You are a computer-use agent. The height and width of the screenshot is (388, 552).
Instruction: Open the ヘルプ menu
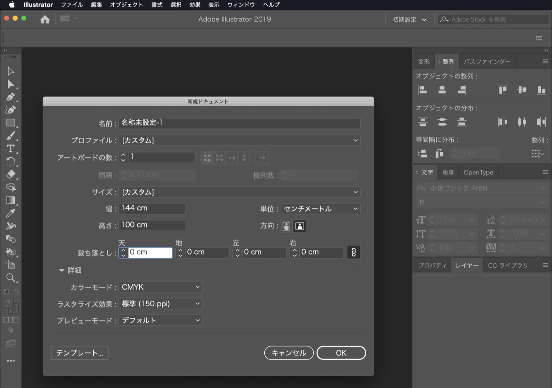(271, 5)
